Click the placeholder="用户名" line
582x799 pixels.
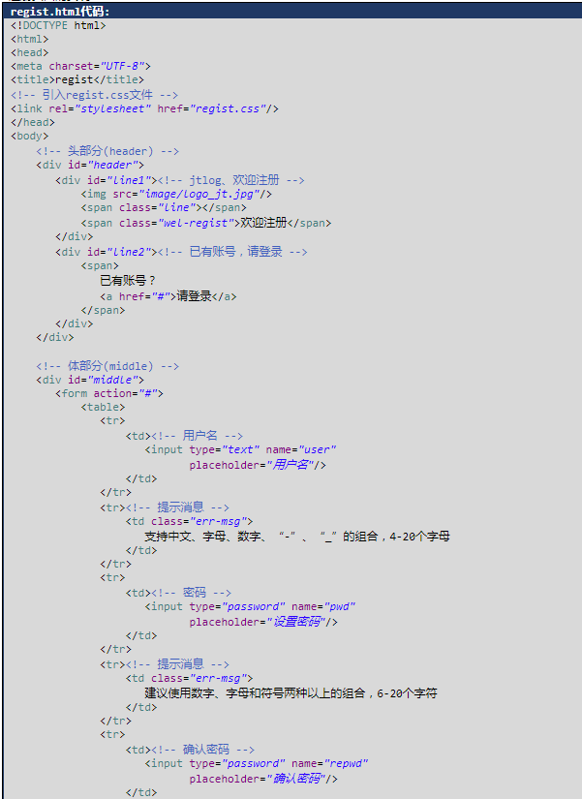pos(258,465)
